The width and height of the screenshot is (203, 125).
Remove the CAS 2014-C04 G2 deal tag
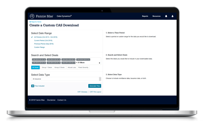[x=74, y=63]
